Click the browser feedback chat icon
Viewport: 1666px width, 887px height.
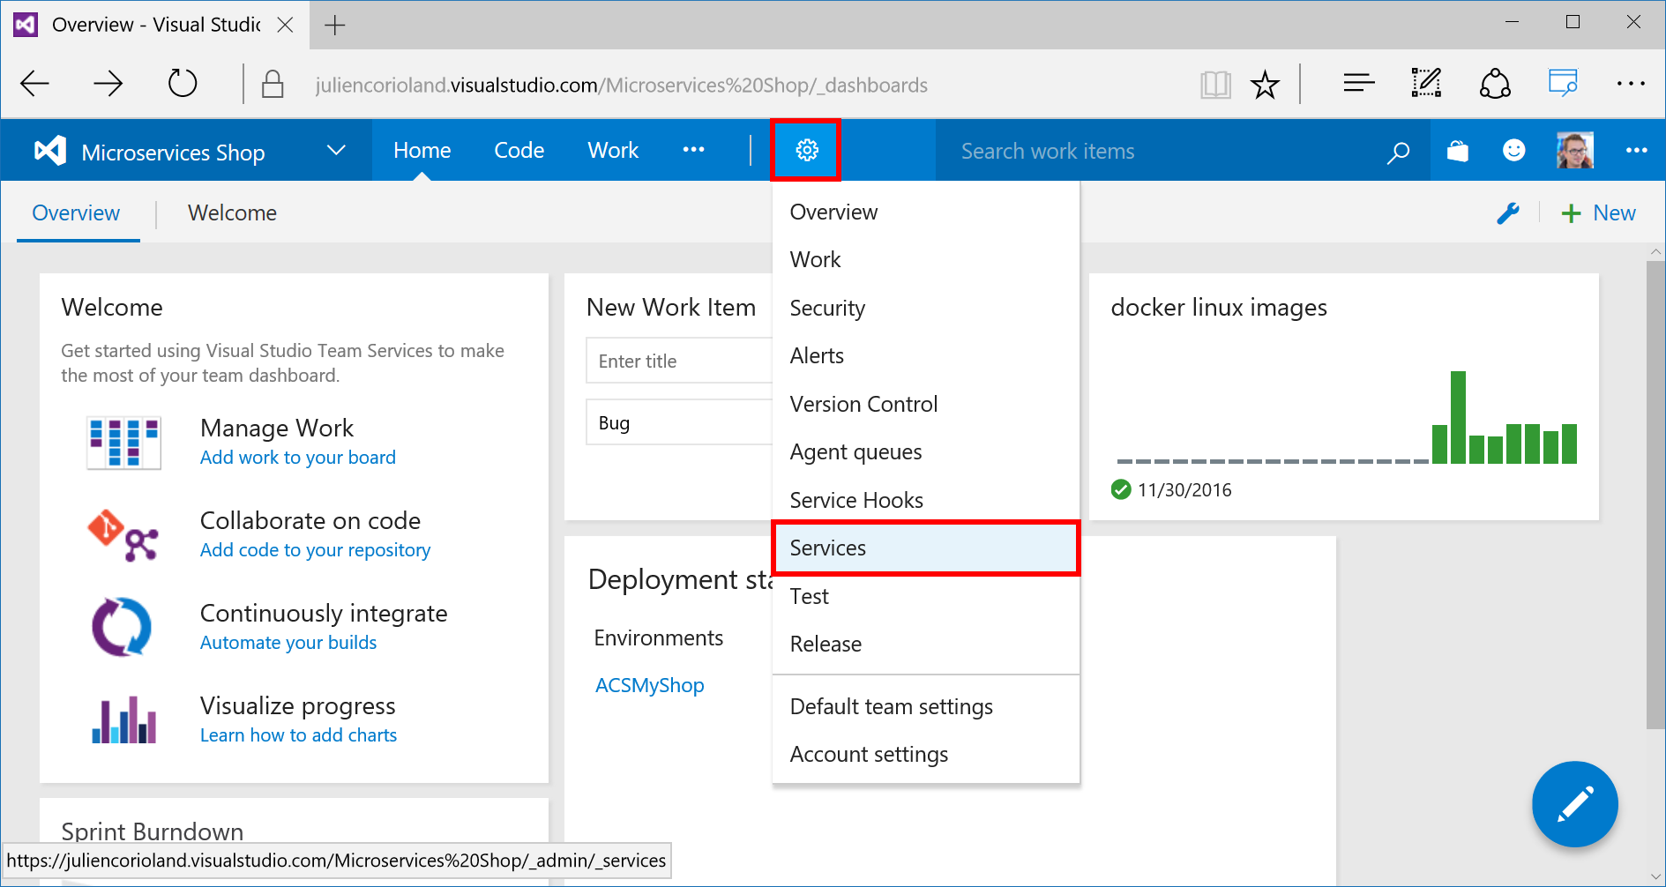[1563, 83]
